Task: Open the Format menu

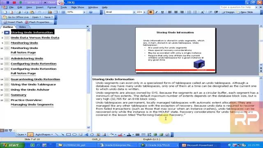Action: point(52,7)
